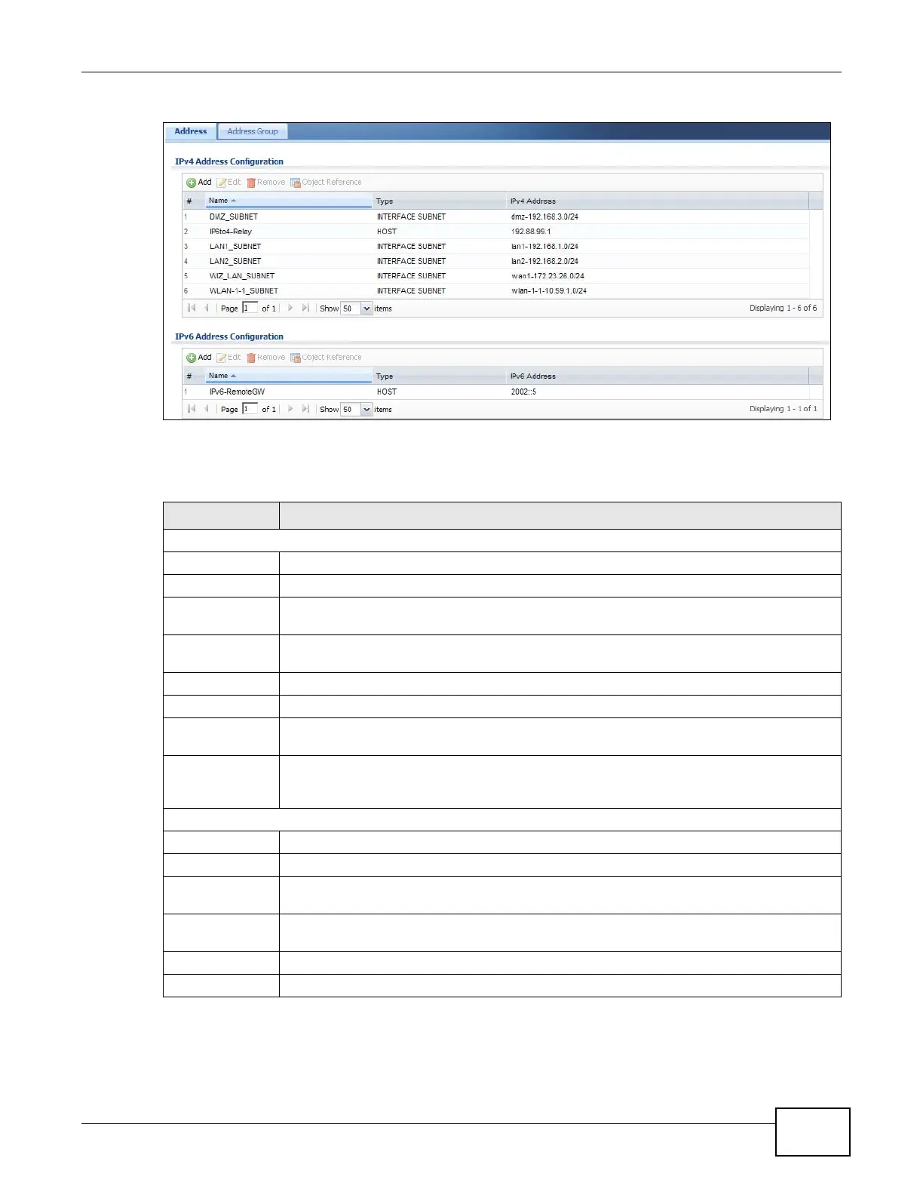
Task: Go to the last page of the IPv6 list
Action: tap(305, 409)
